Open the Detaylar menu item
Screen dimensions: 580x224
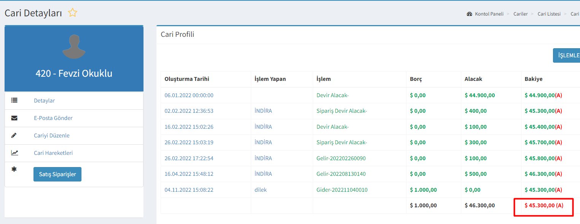45,101
